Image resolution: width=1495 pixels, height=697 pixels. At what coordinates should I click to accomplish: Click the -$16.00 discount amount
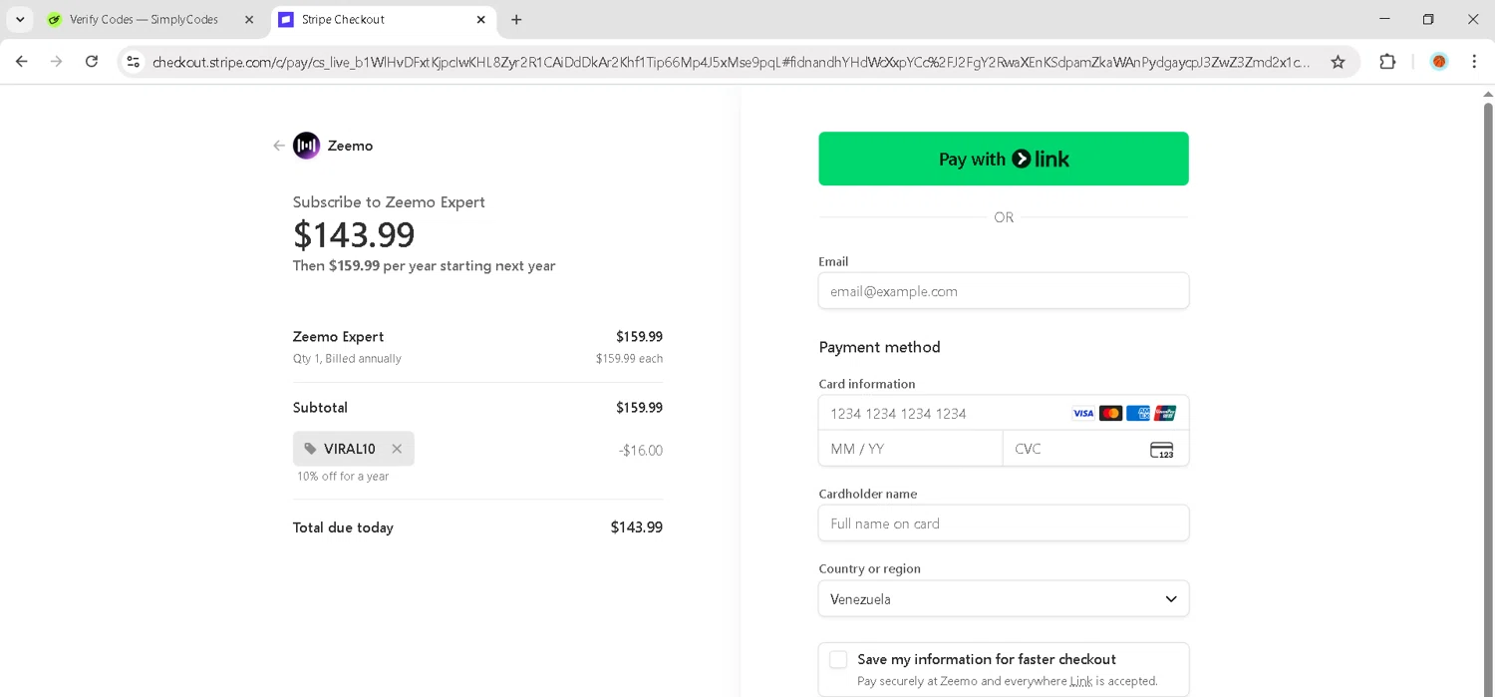pos(641,451)
